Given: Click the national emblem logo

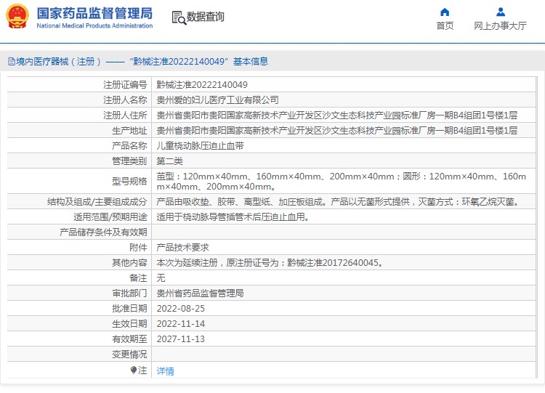Looking at the screenshot, I should (x=18, y=16).
